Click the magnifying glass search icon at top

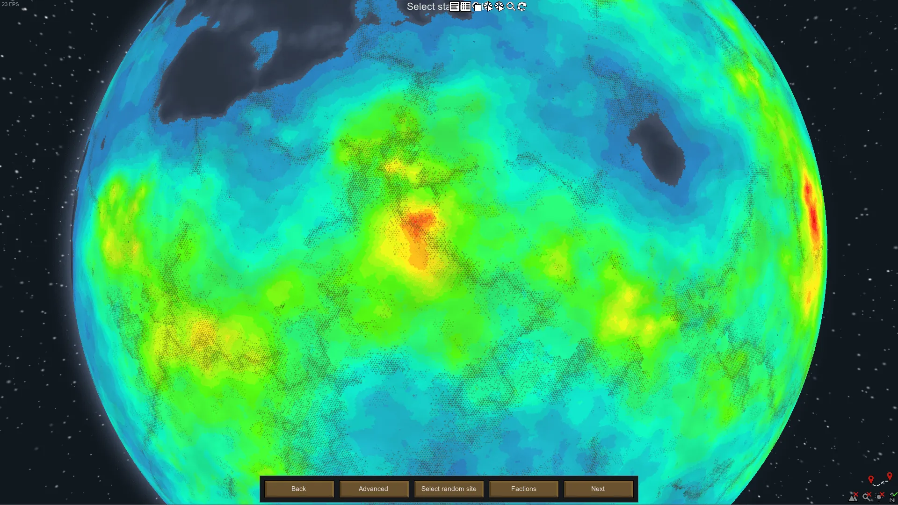[511, 7]
